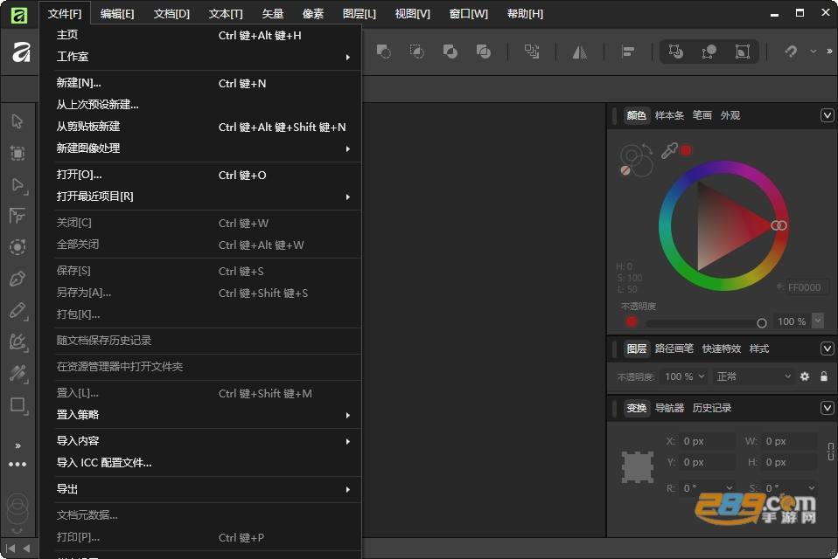Switch to 导航器 navigator tab

pyautogui.click(x=669, y=408)
